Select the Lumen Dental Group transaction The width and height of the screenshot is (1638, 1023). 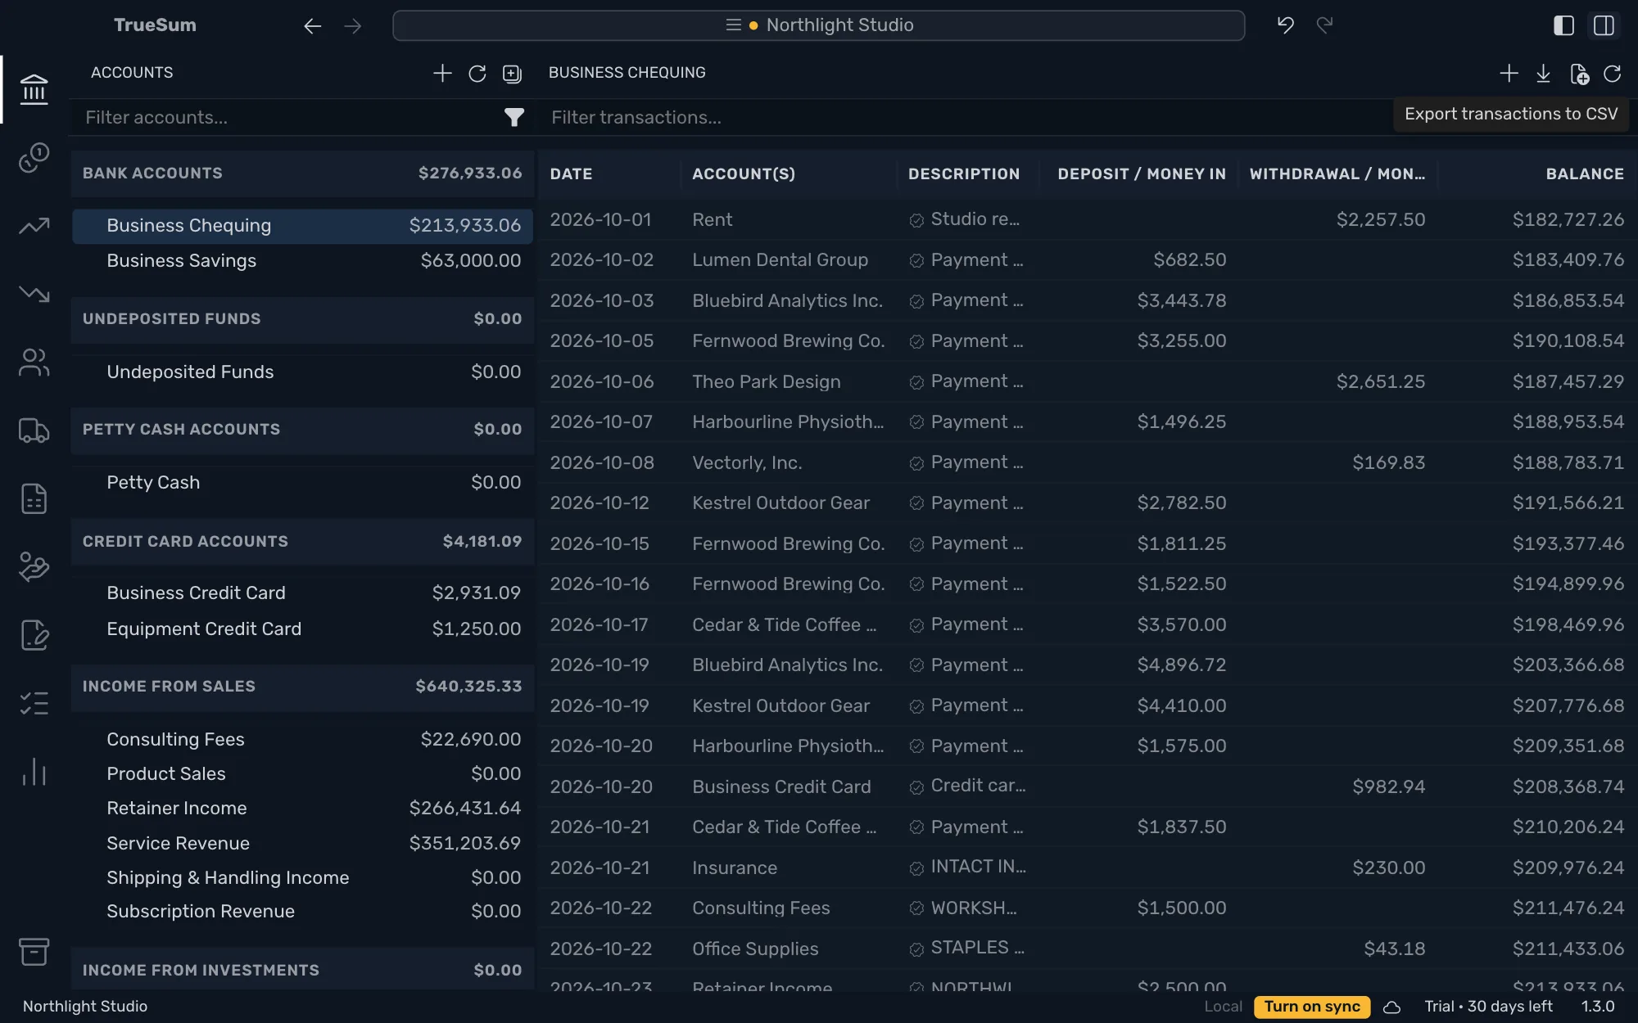pos(1087,260)
